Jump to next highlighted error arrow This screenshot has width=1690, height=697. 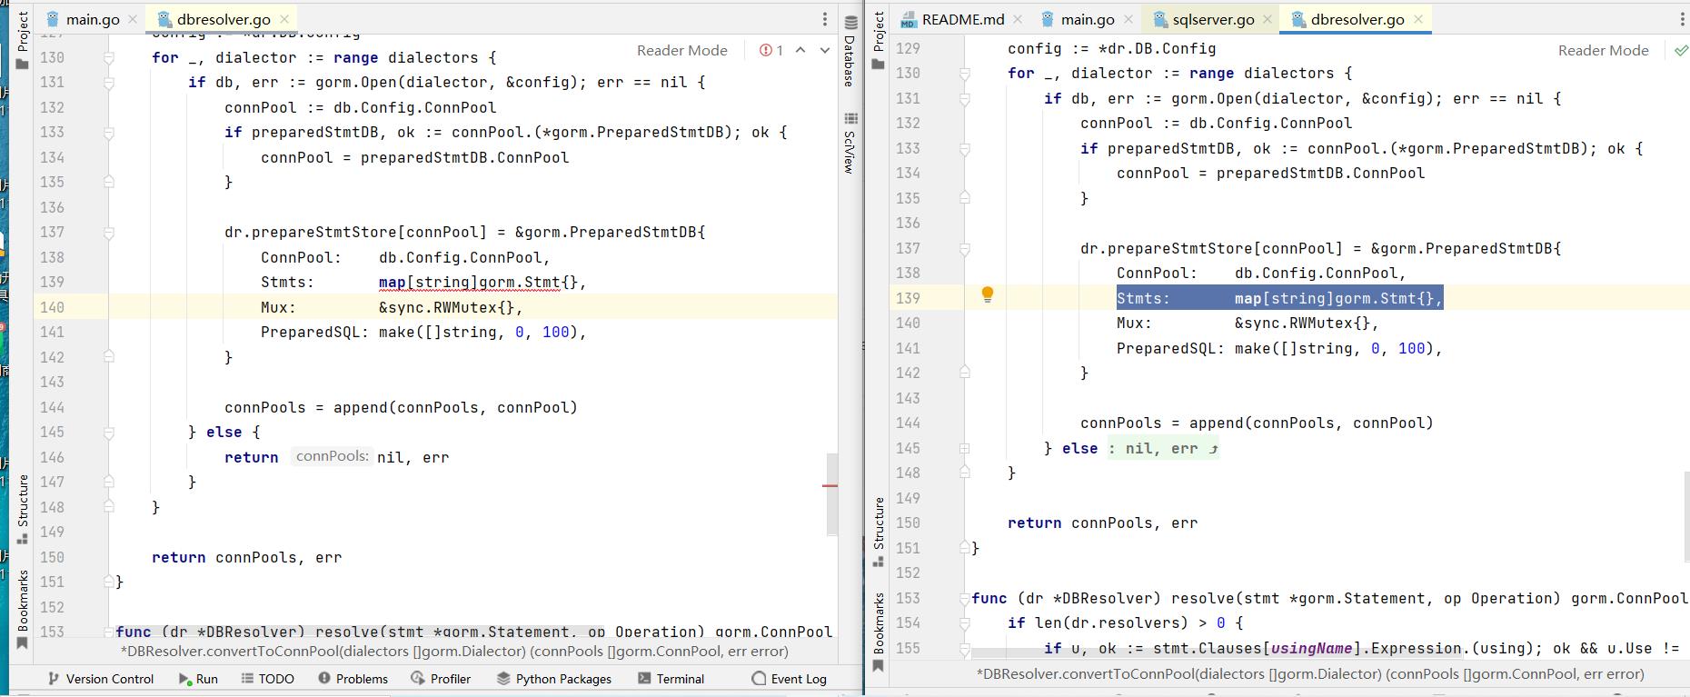[x=825, y=51]
